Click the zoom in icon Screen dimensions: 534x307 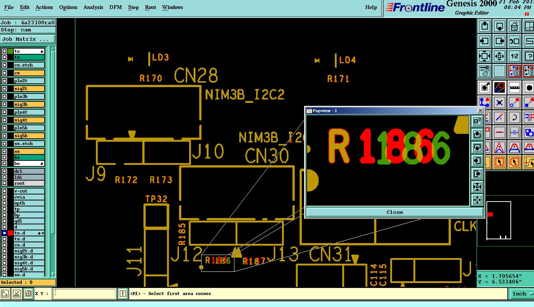(485, 56)
